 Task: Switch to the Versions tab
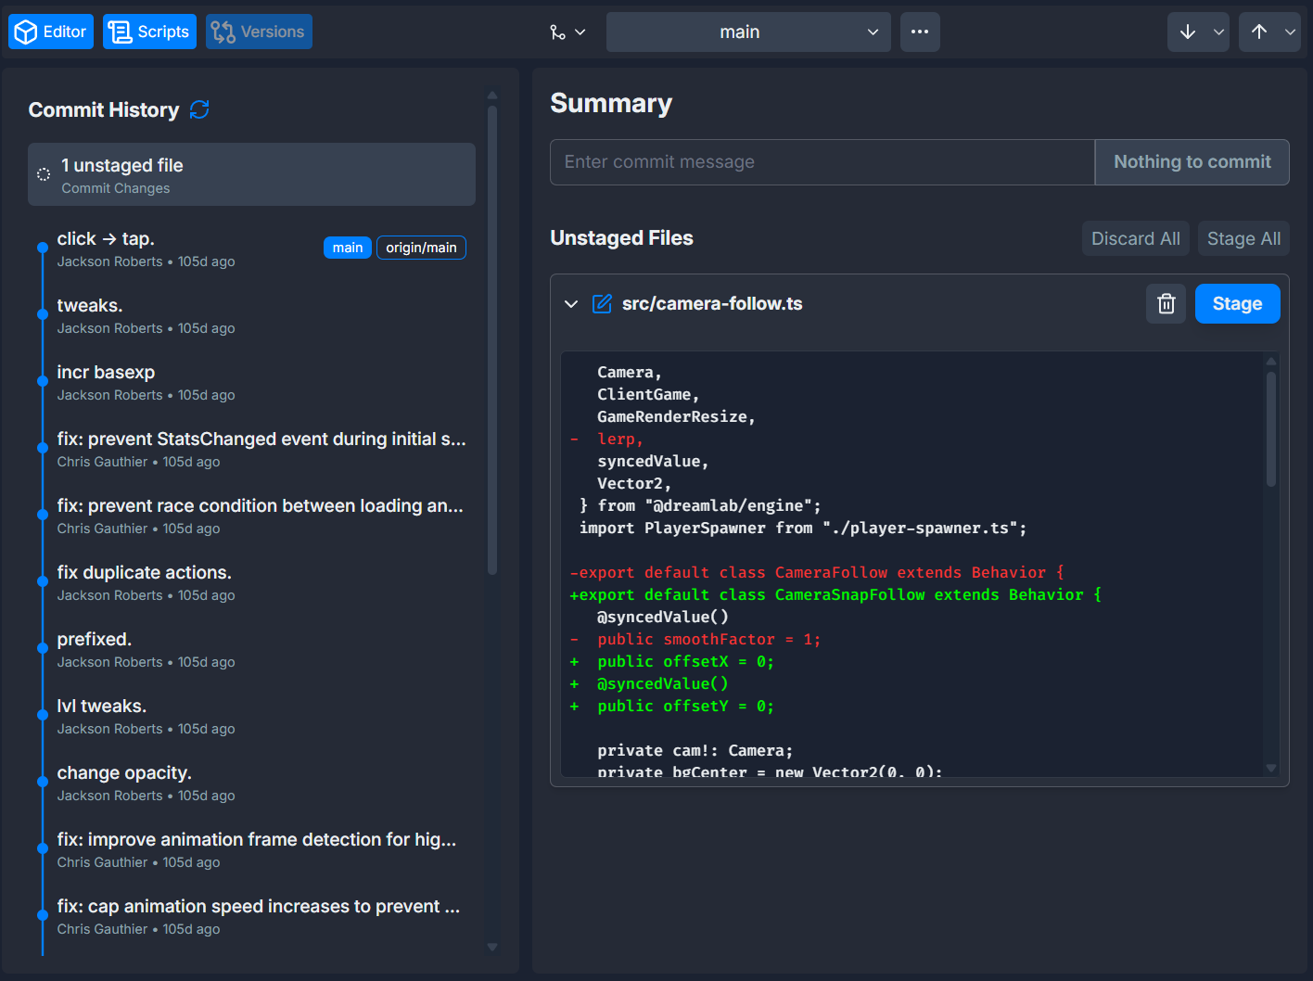(258, 31)
